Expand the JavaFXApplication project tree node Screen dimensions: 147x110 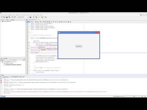click(1, 21)
